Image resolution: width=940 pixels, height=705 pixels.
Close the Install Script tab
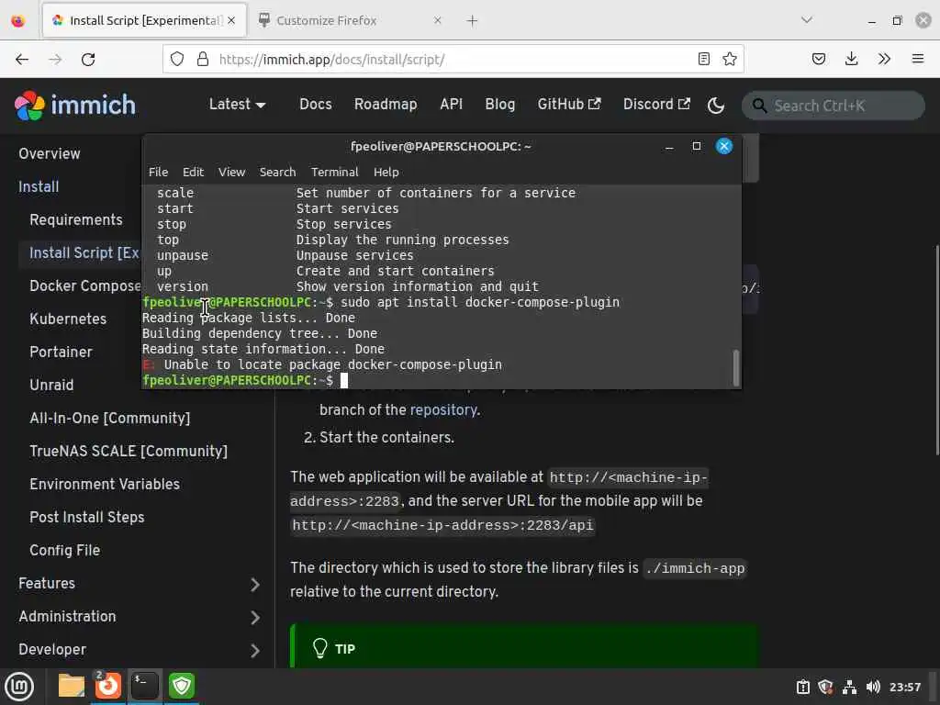tap(231, 20)
